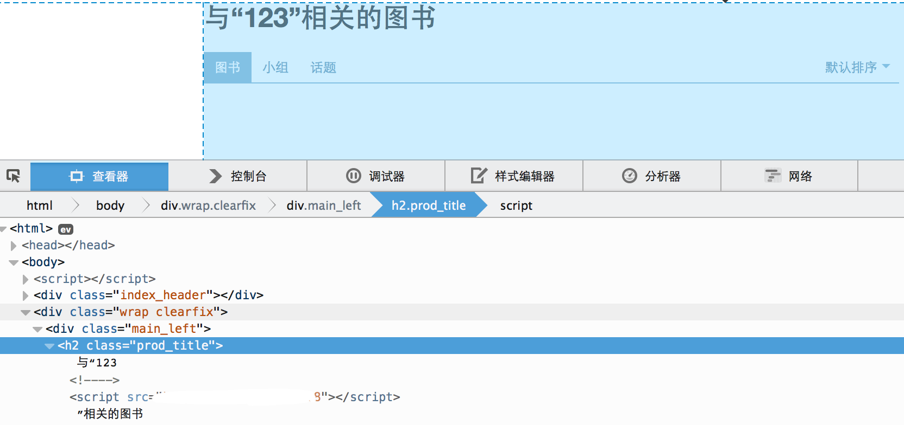
Task: Expand the first script node under body
Action: tap(26, 279)
